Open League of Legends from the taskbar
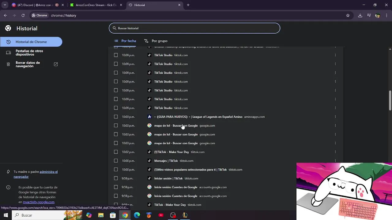Screen dimensions: 392x220 (185, 215)
